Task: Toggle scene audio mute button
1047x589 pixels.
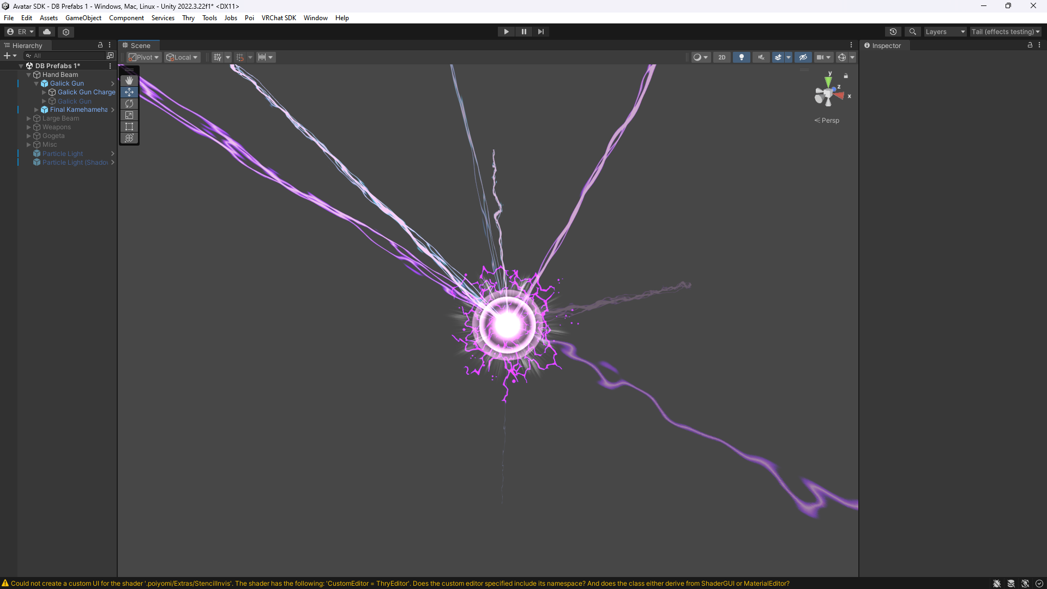Action: (761, 57)
